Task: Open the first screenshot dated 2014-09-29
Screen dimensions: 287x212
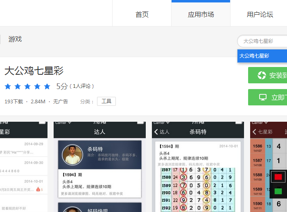Action: [x=24, y=167]
